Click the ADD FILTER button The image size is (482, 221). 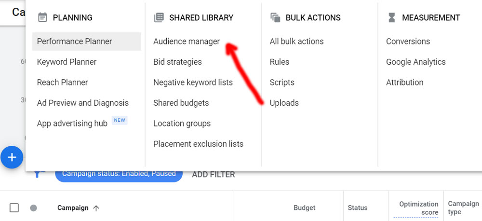(214, 175)
